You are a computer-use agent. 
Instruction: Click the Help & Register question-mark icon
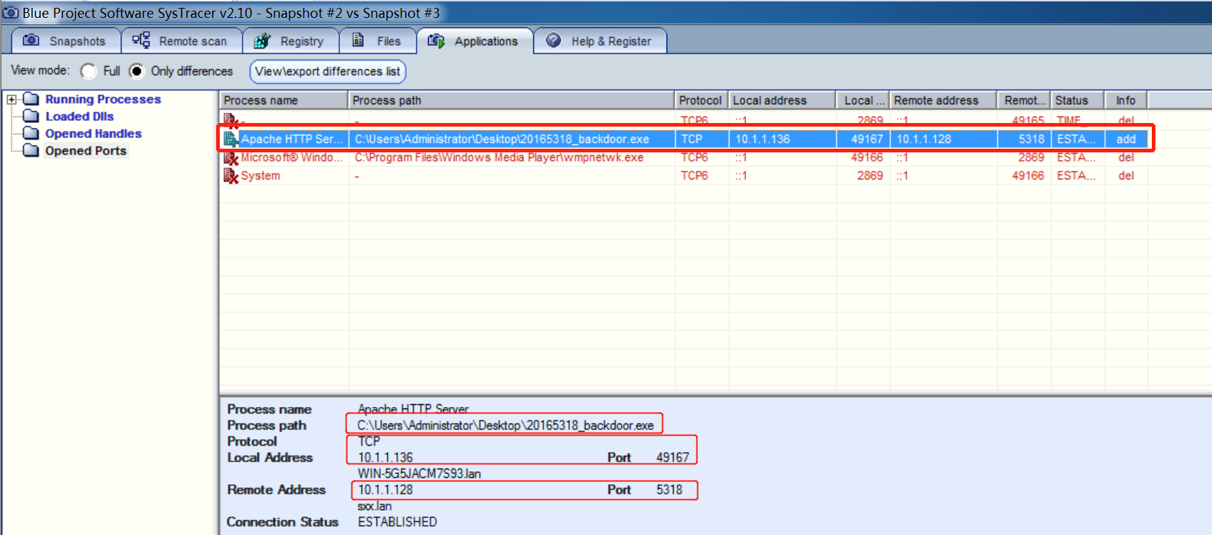coord(553,41)
